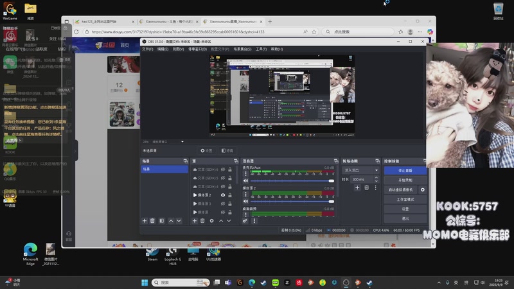Move the source up in Sources panel

pos(221,221)
